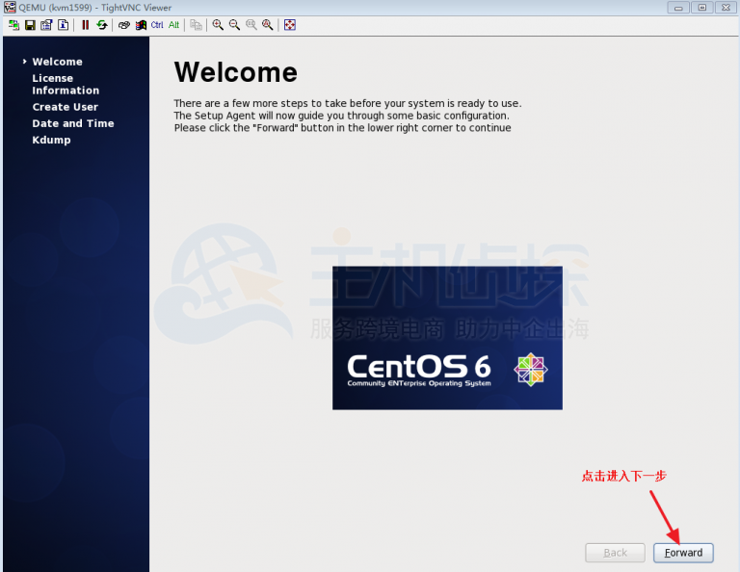Pause the remote session with red bars icon

(85, 25)
